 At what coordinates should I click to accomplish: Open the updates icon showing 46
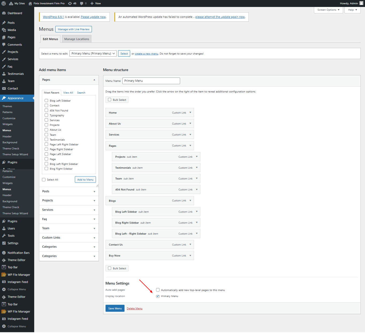[70, 3]
